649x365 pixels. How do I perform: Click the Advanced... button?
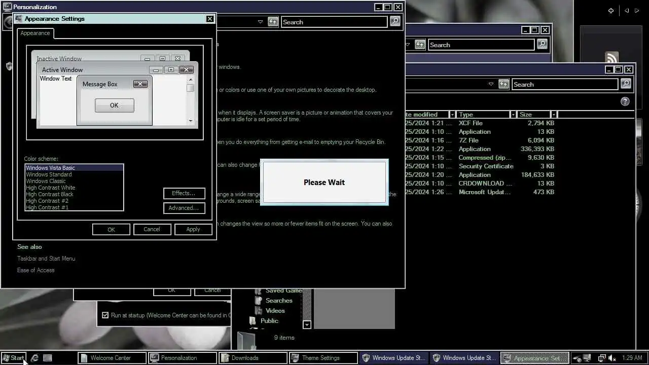coord(184,208)
